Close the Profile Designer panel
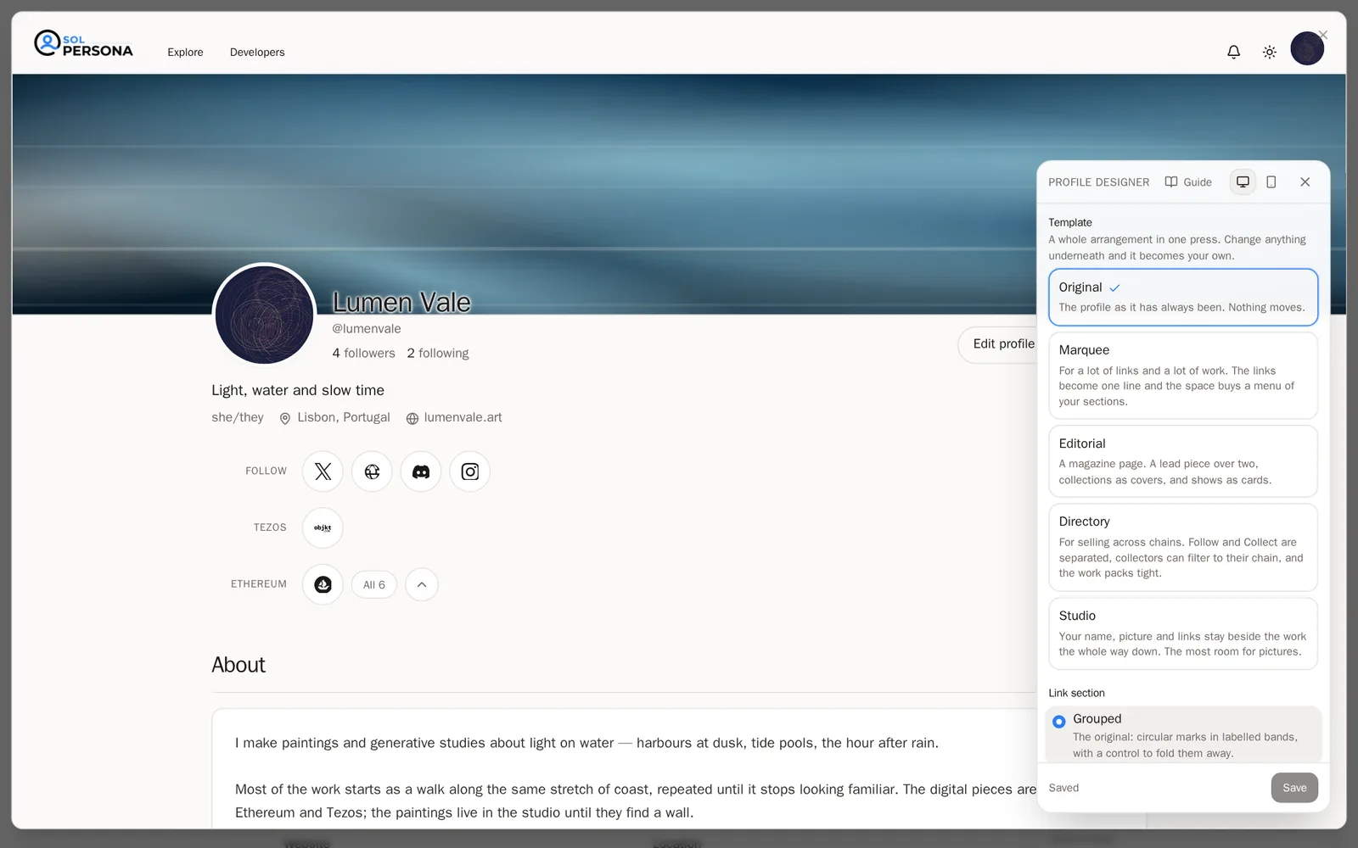The height and width of the screenshot is (848, 1358). point(1305,181)
